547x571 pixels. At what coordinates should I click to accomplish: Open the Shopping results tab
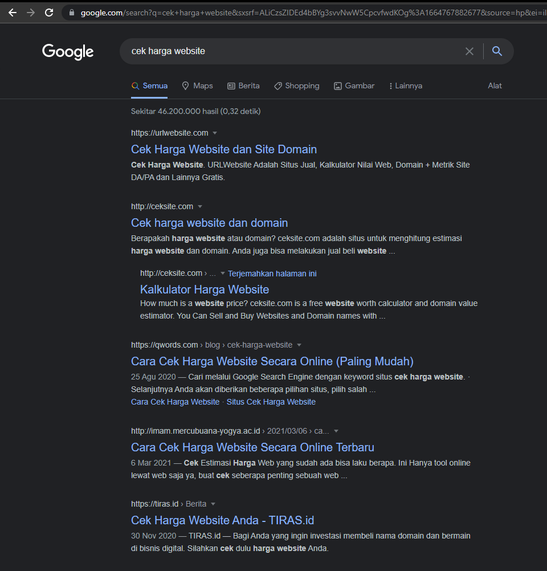[296, 85]
